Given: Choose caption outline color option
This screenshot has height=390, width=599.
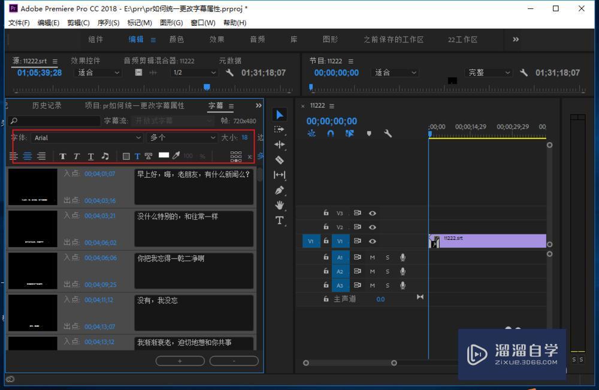Looking at the screenshot, I should pos(148,156).
